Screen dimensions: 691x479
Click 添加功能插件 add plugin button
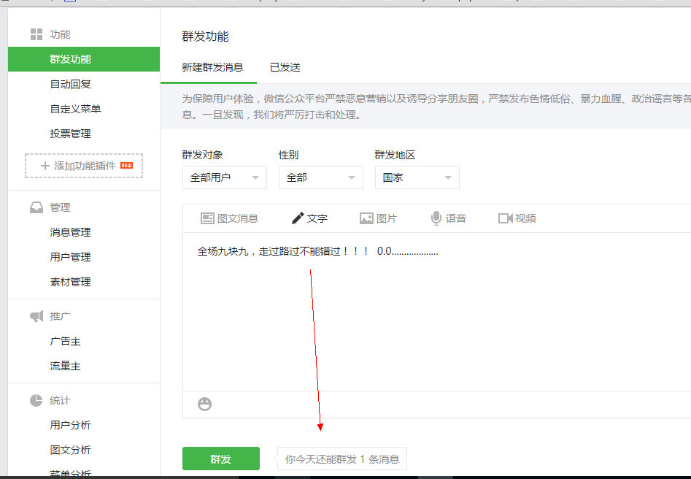84,166
